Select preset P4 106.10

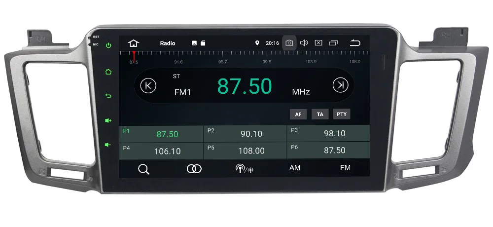161,151
